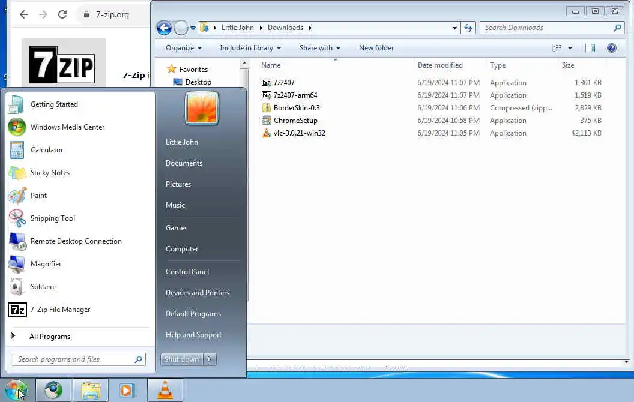
Task: Open Sticky Notes icon
Action: pyautogui.click(x=17, y=173)
